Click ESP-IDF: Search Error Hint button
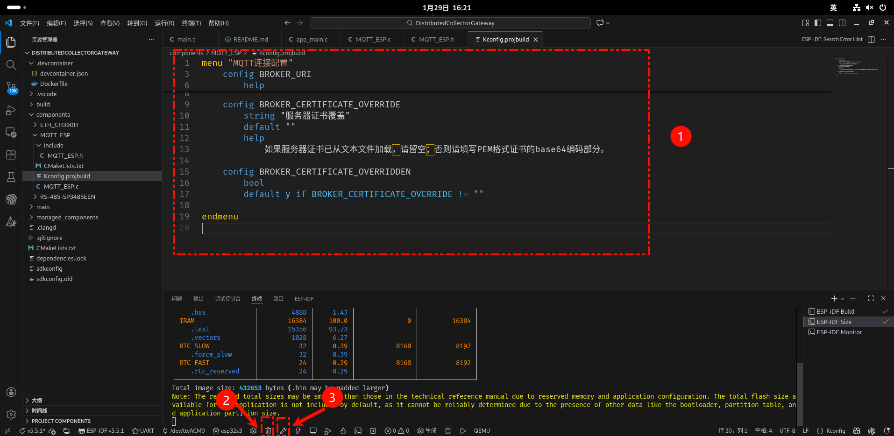894x436 pixels. pos(832,40)
